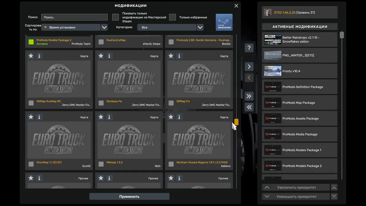Toggle Только избранные checkbox
The height and width of the screenshot is (206, 366).
(x=172, y=17)
